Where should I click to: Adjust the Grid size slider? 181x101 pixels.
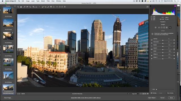(156, 89)
